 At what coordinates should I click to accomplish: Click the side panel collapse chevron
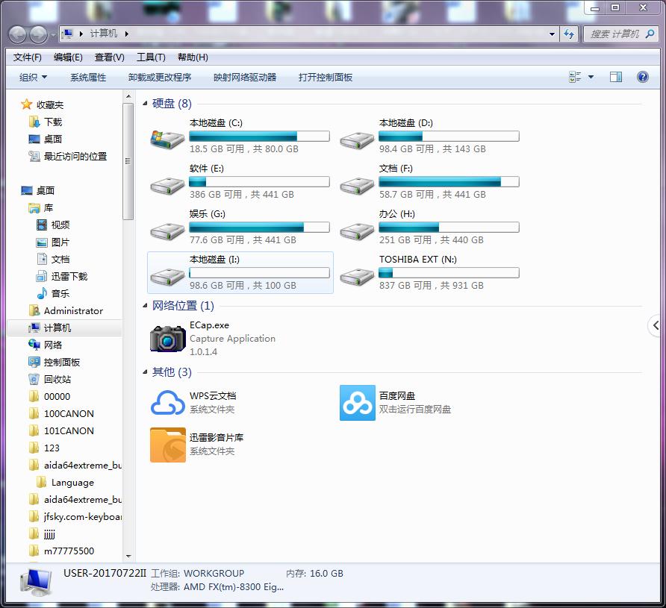pyautogui.click(x=656, y=325)
